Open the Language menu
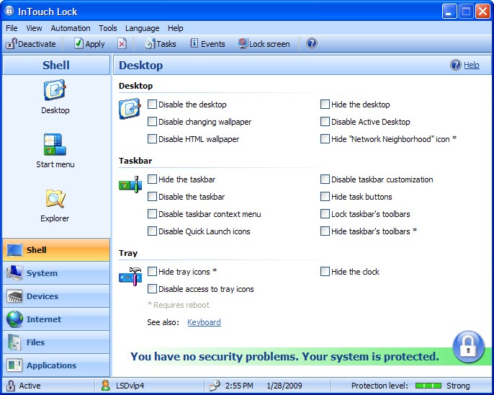This screenshot has width=494, height=395. [x=142, y=28]
